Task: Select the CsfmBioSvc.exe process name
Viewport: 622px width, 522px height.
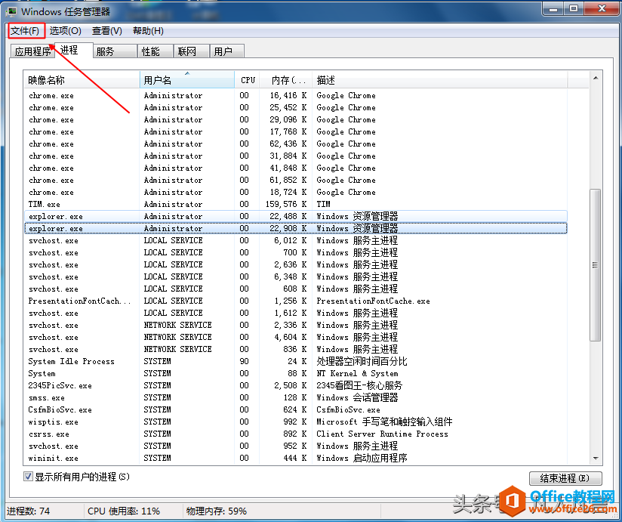Action: coord(60,409)
